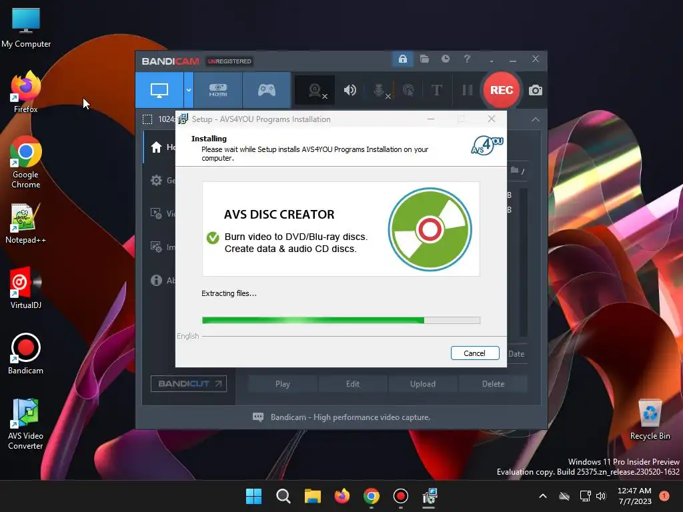Cancel the AVS4YOU installation
This screenshot has height=512, width=683.
tap(475, 353)
